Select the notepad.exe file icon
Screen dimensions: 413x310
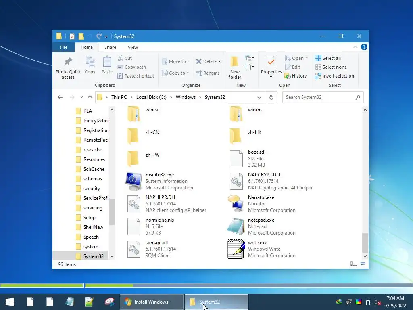[x=236, y=226]
